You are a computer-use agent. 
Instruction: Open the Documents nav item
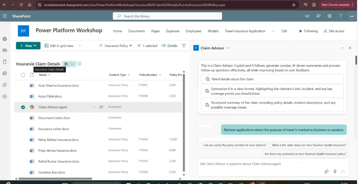click(x=137, y=31)
